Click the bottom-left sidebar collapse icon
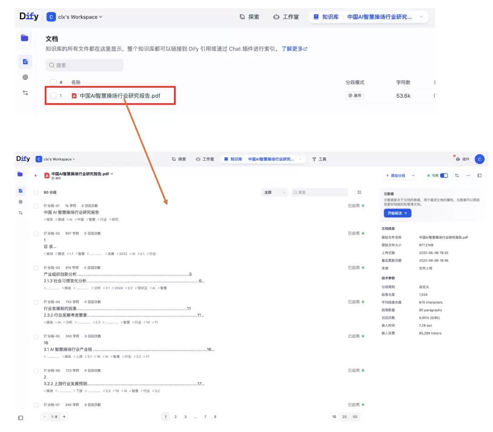 pos(21,418)
